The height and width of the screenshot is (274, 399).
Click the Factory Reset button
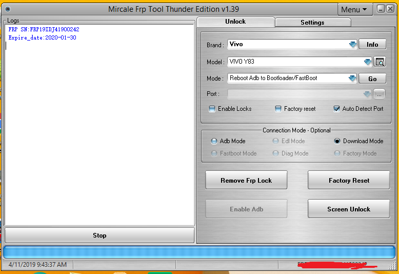click(349, 180)
